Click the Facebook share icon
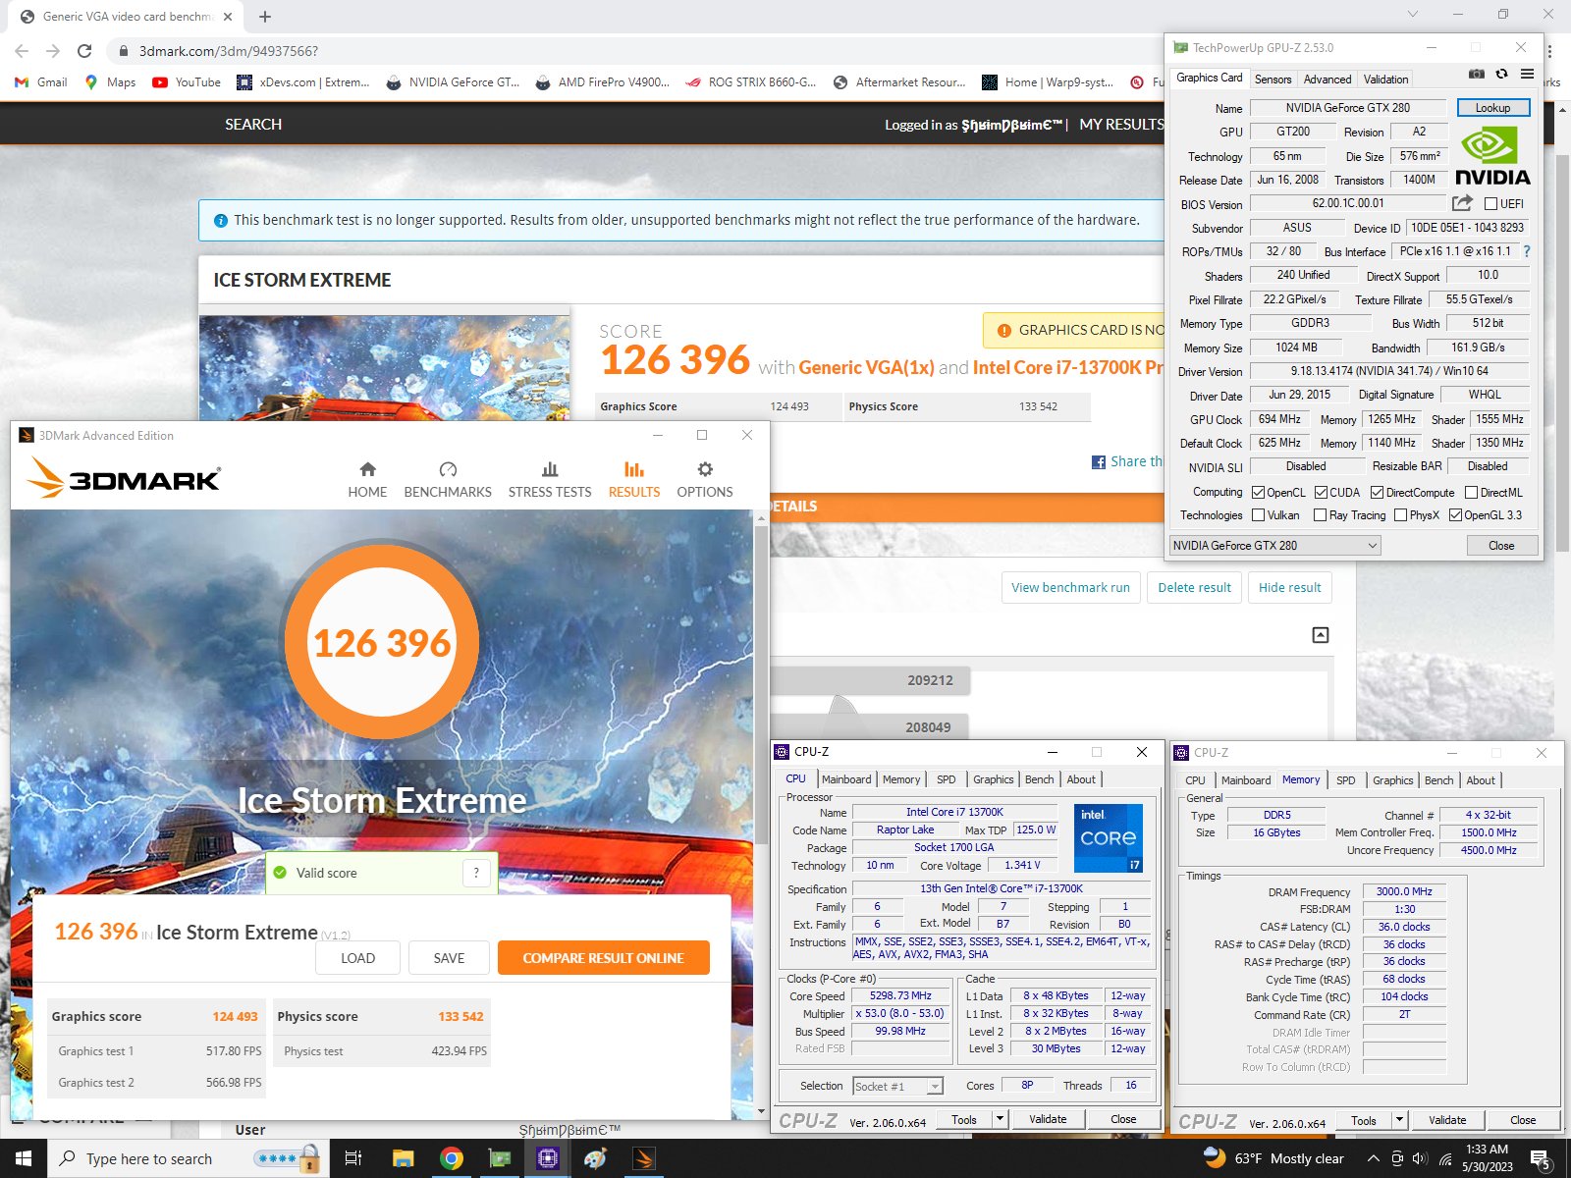 click(x=1099, y=461)
